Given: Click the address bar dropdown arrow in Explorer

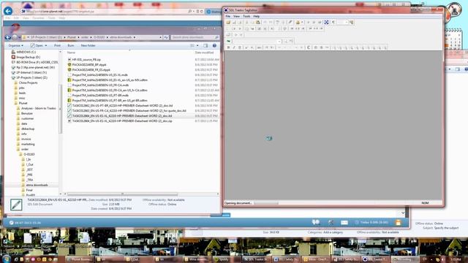Looking at the screenshot, I should click(x=161, y=37).
